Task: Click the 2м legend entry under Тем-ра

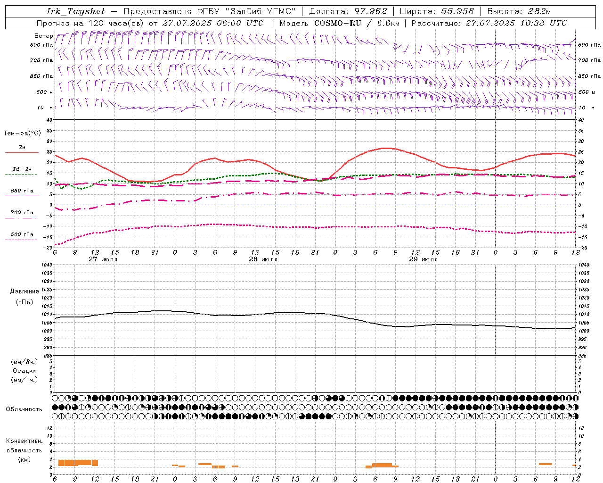Action: pos(22,147)
